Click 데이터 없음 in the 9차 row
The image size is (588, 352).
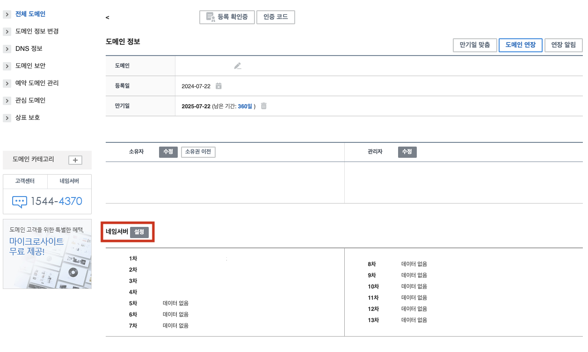coord(414,275)
